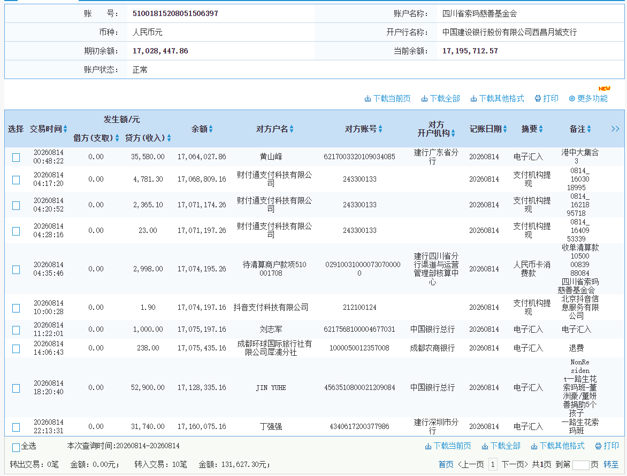Screen dimensions: 627x476
Task: Click balance 17,160,075.16 cell
Action: [202, 426]
